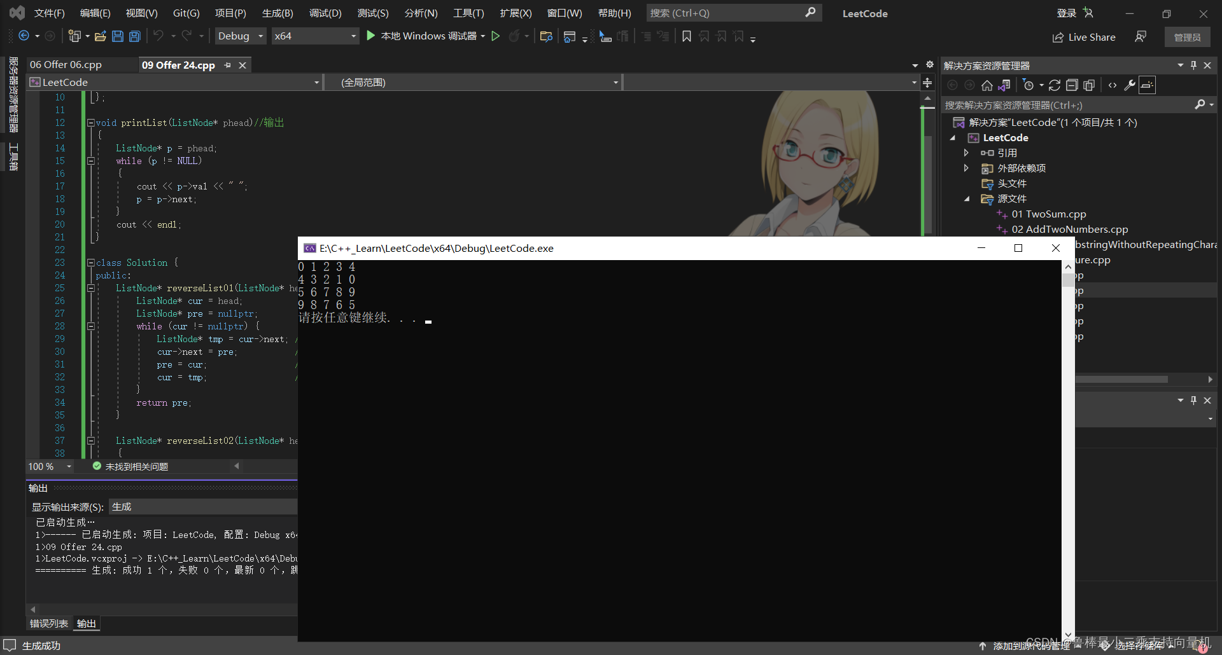Switch views icon in Solution Explorer toolbar
Viewport: 1222px width, 655px height.
tap(1004, 85)
